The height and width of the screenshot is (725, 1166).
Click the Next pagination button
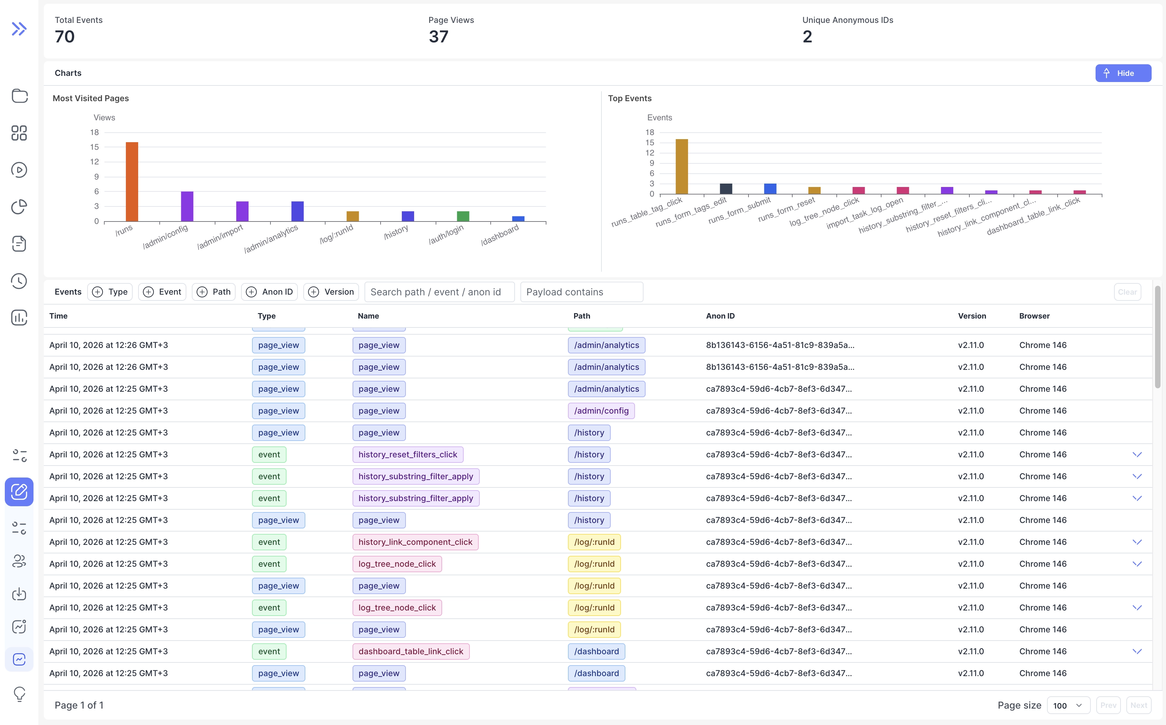click(x=1139, y=705)
